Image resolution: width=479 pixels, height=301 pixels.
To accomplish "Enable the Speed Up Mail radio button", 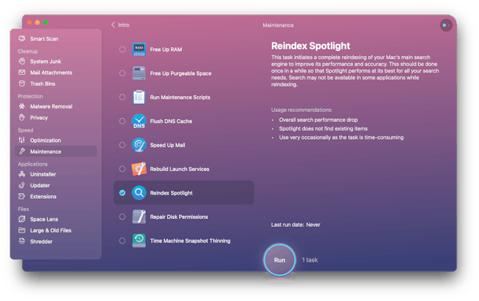I will click(x=122, y=145).
